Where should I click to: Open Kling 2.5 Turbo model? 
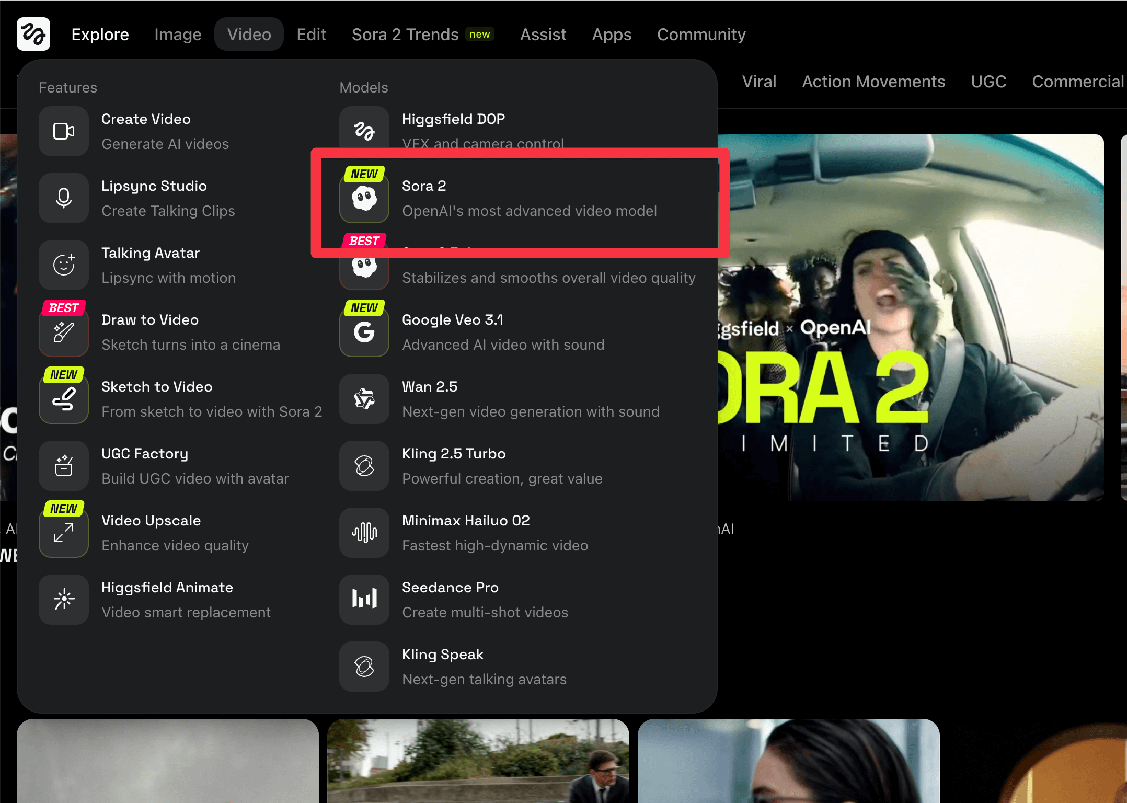click(454, 454)
